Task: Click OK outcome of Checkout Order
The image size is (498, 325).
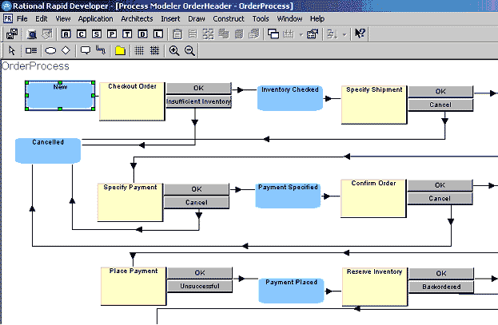Action: 198,88
